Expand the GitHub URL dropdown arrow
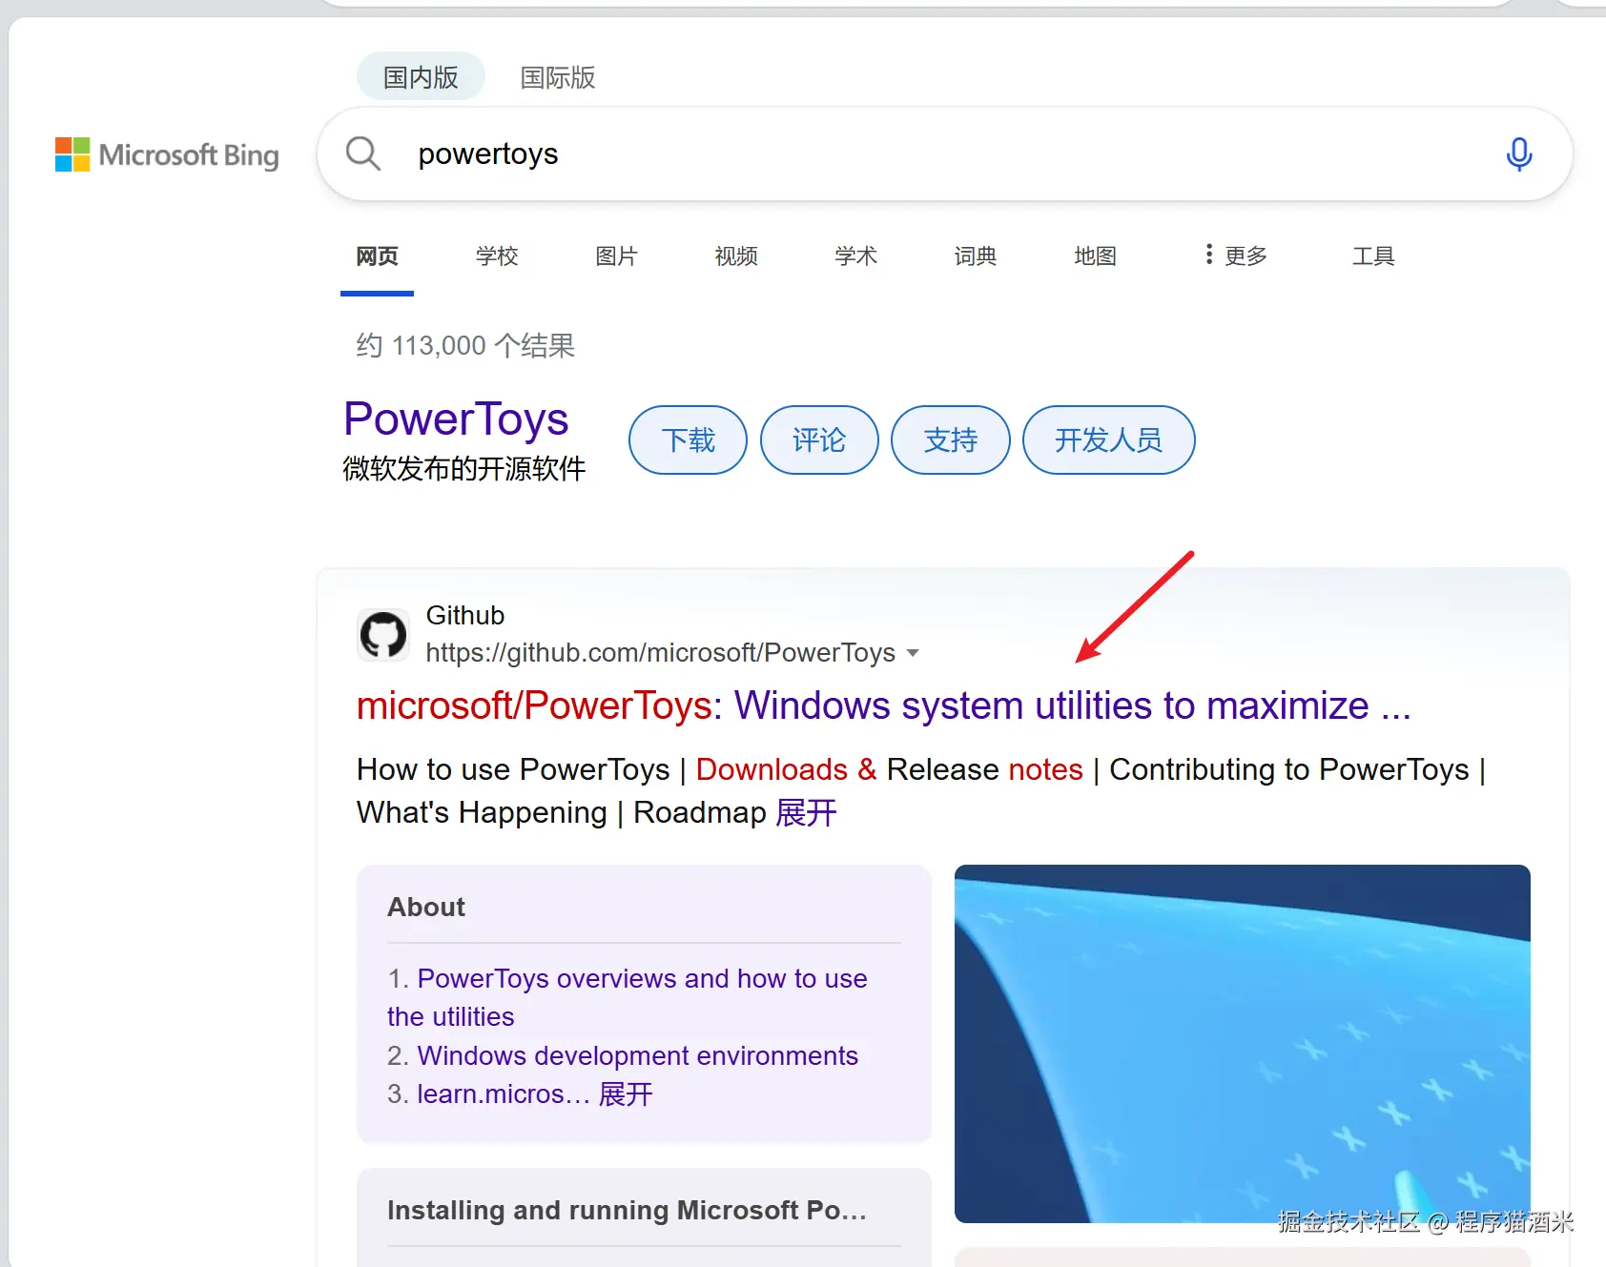1606x1267 pixels. 913,653
